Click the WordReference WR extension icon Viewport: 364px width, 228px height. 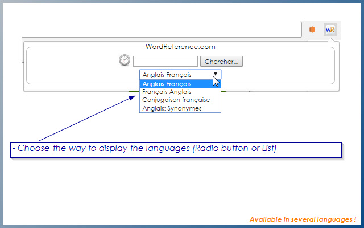click(330, 30)
